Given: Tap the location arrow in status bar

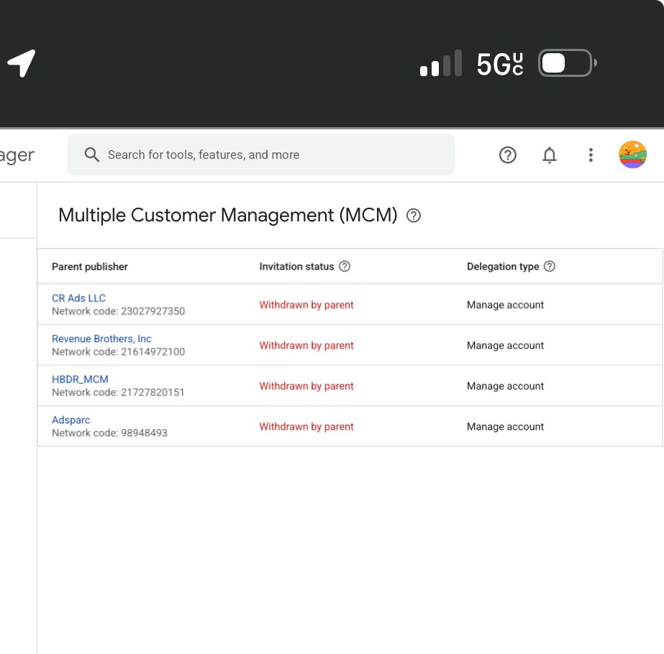Looking at the screenshot, I should tap(22, 63).
